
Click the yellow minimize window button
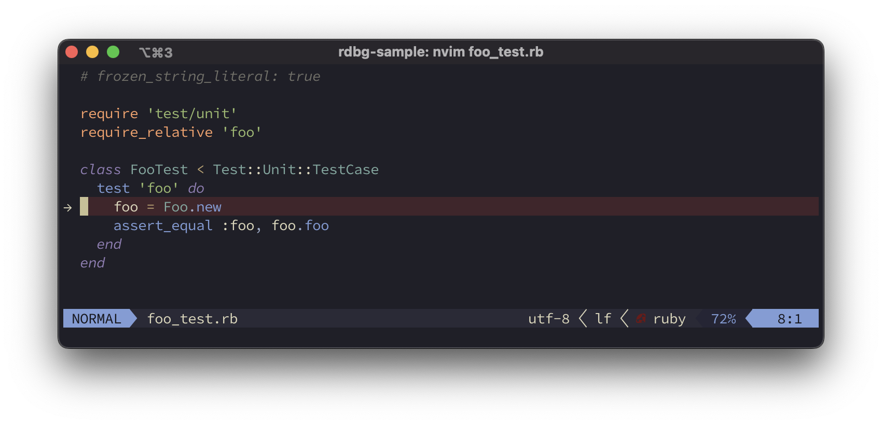click(x=92, y=52)
